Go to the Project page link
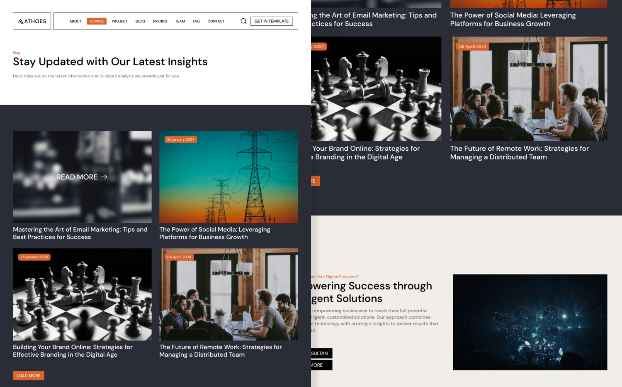 pyautogui.click(x=119, y=21)
